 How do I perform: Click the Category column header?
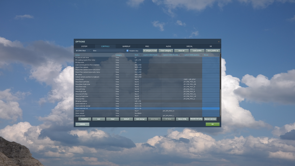point(124,55)
